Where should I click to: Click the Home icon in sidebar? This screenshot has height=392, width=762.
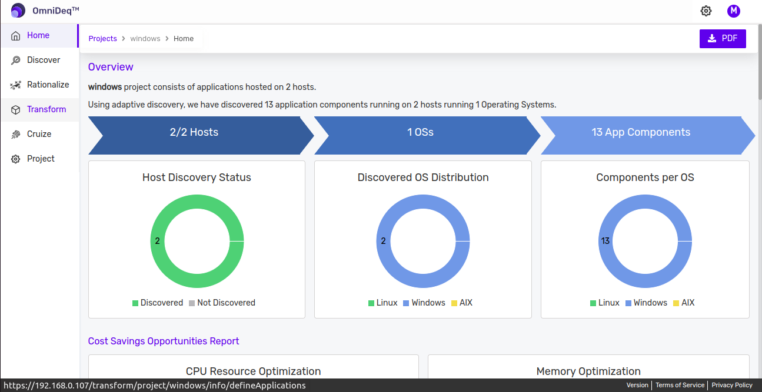tap(16, 36)
